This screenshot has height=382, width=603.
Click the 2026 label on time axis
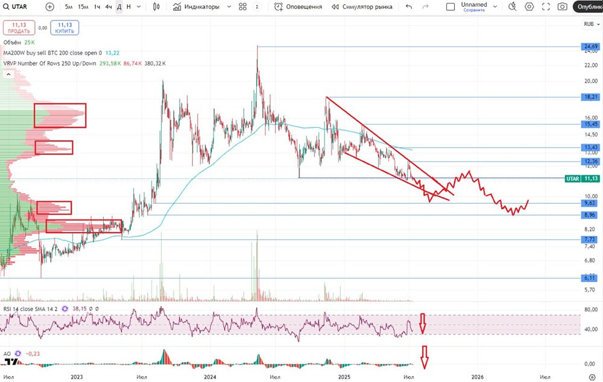click(478, 377)
